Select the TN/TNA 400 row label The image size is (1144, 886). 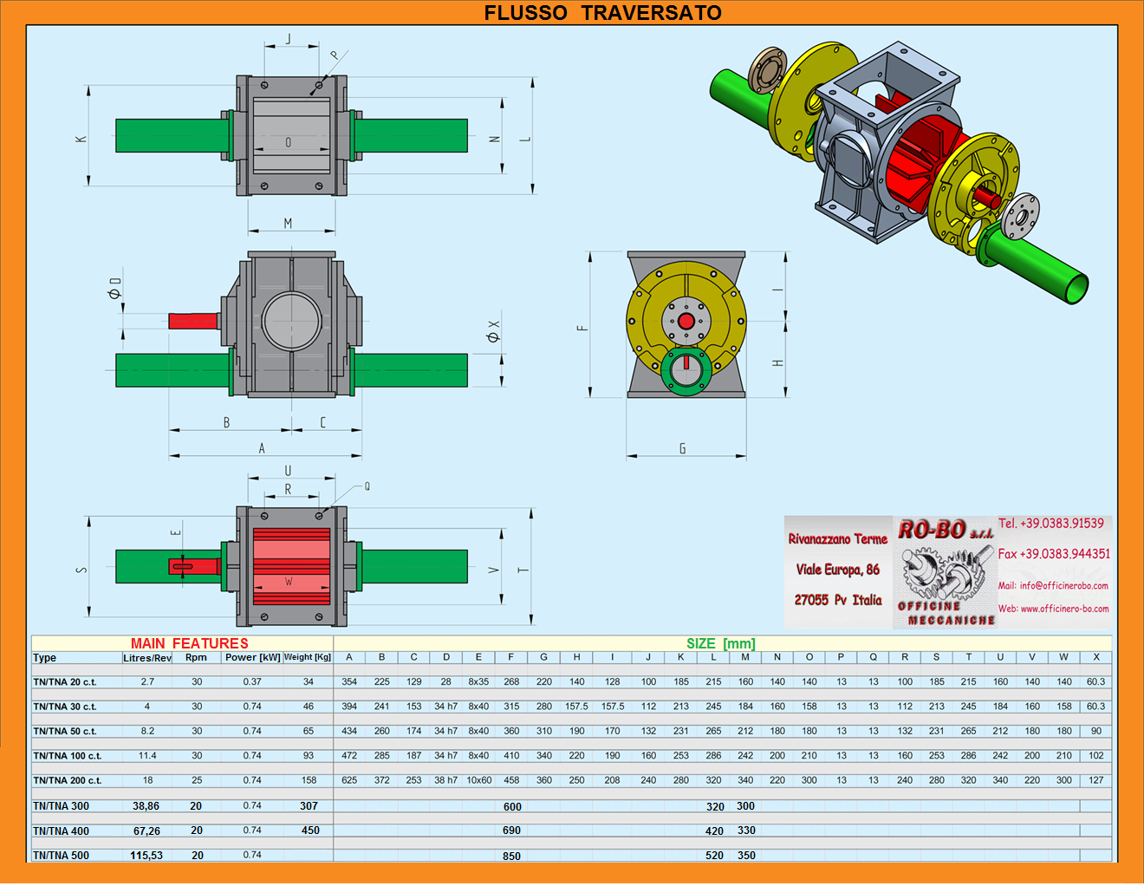[x=61, y=831]
